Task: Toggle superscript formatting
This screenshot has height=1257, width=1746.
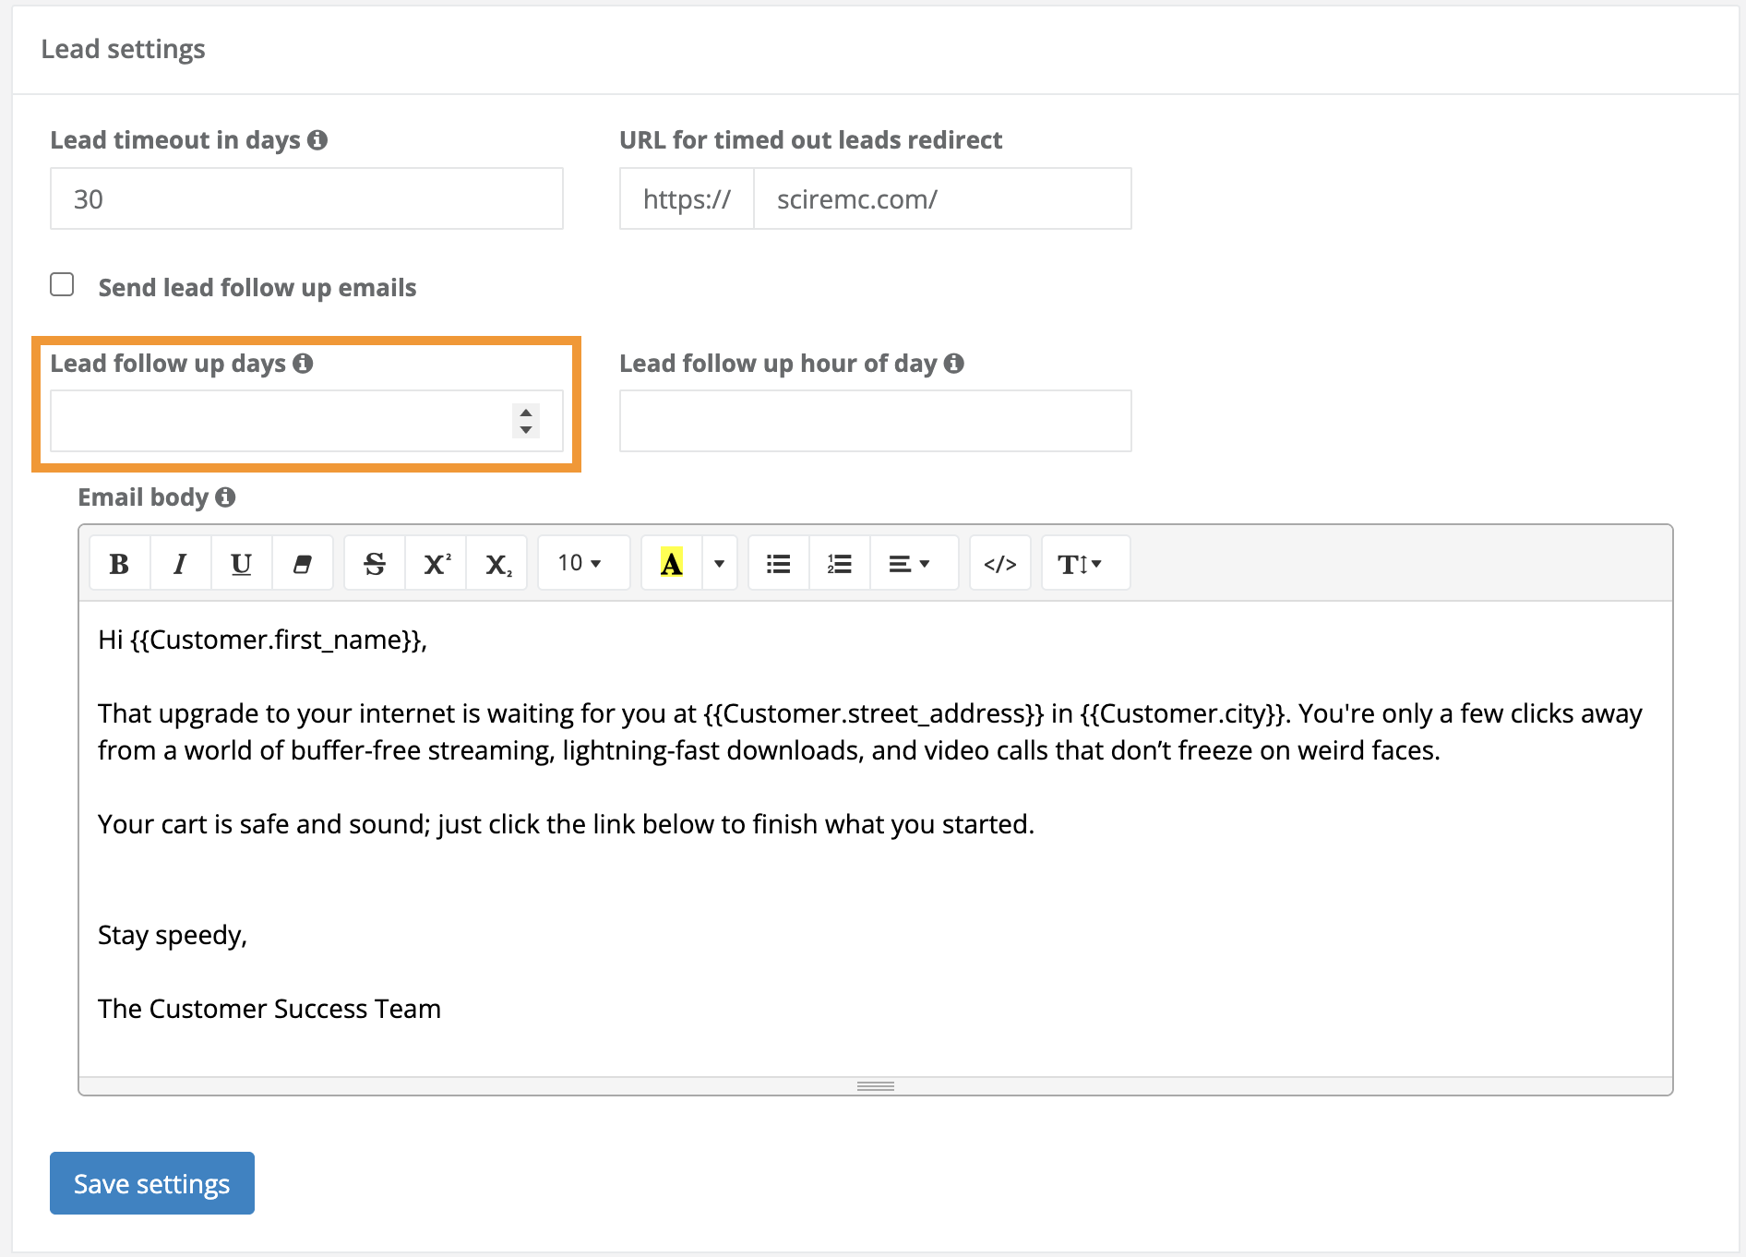Action: point(435,562)
